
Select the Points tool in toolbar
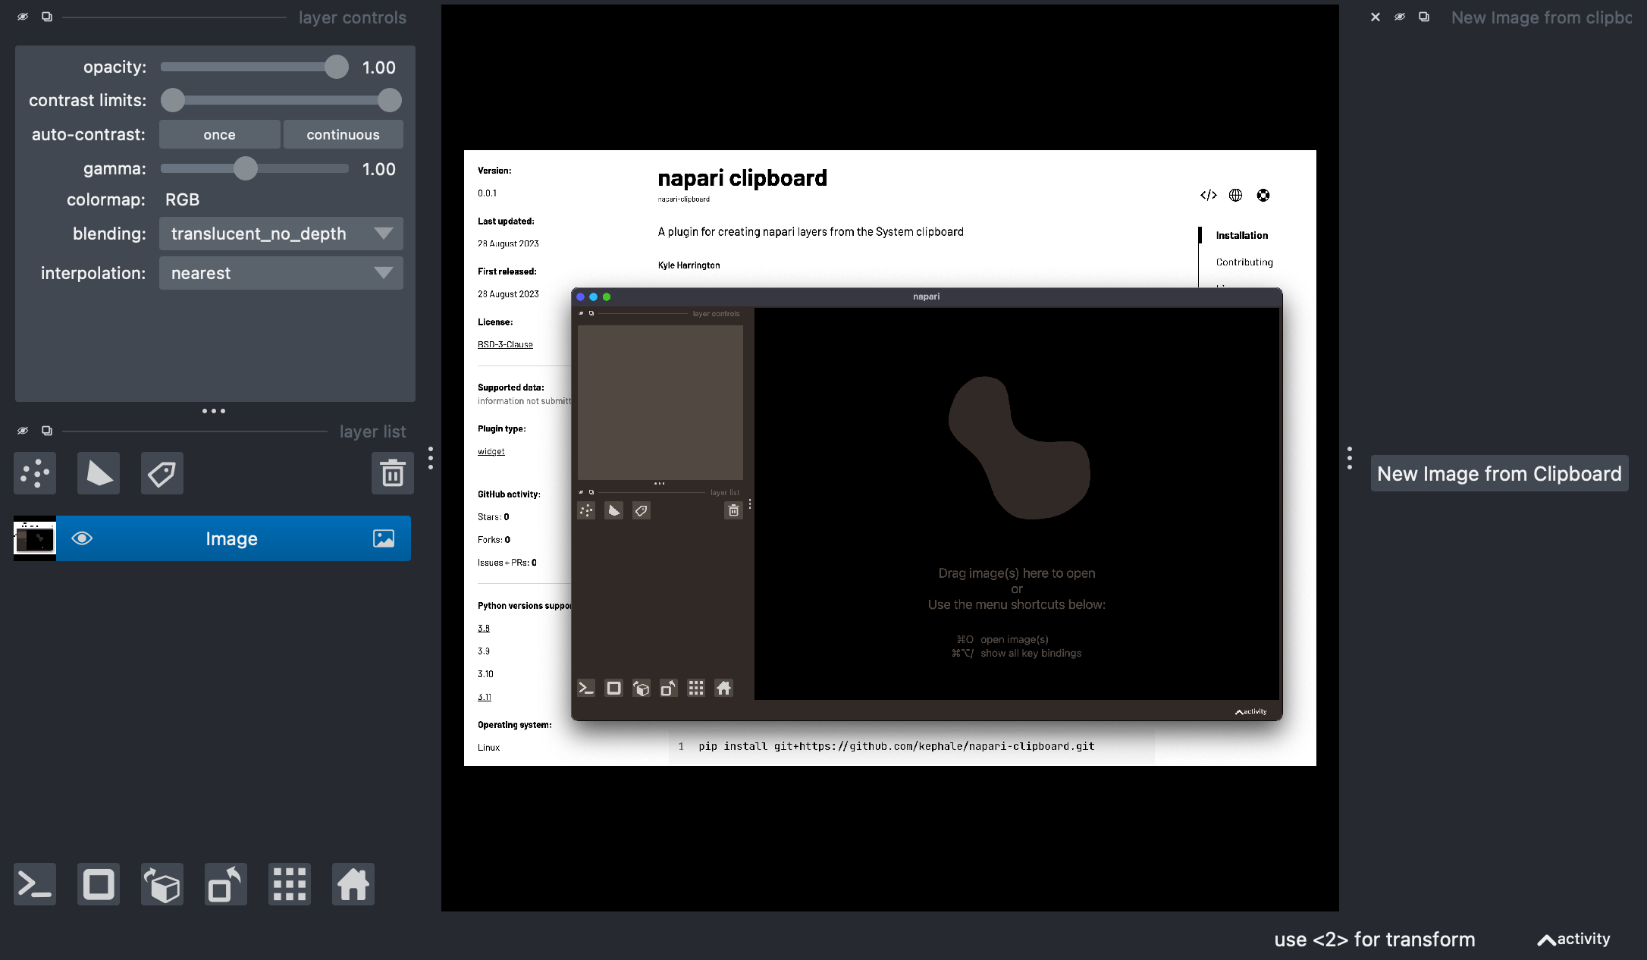point(36,473)
